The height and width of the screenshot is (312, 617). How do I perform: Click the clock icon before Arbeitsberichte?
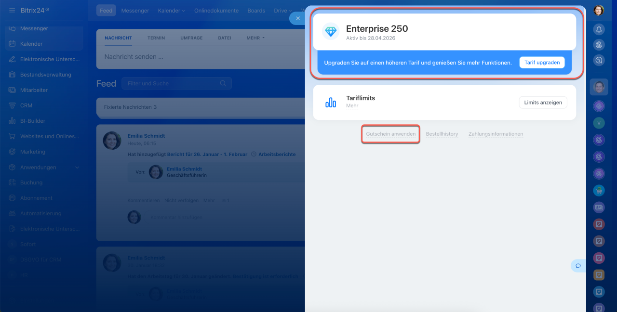pyautogui.click(x=254, y=154)
